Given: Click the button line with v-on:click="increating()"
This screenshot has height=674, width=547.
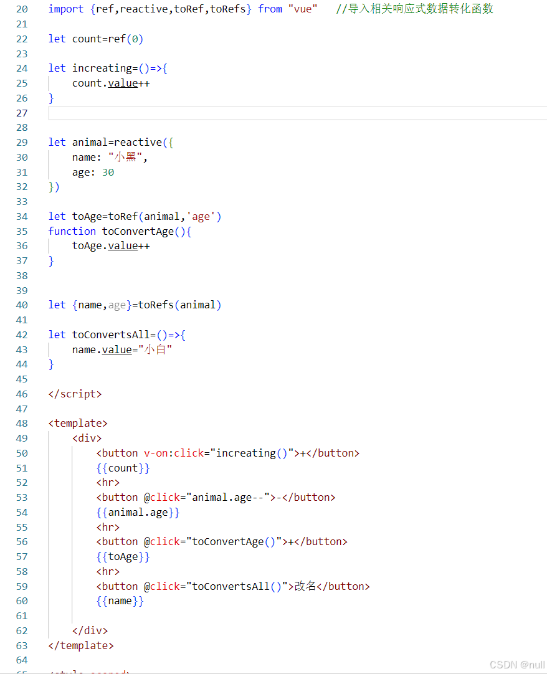Looking at the screenshot, I should (228, 453).
